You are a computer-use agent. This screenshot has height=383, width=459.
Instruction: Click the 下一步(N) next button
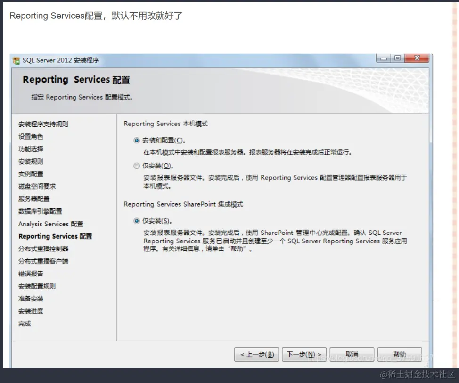click(304, 355)
